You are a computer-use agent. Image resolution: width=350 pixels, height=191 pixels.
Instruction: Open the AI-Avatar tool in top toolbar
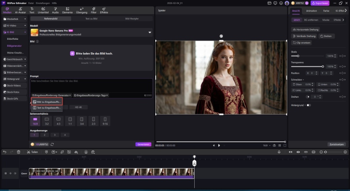pyautogui.click(x=20, y=10)
